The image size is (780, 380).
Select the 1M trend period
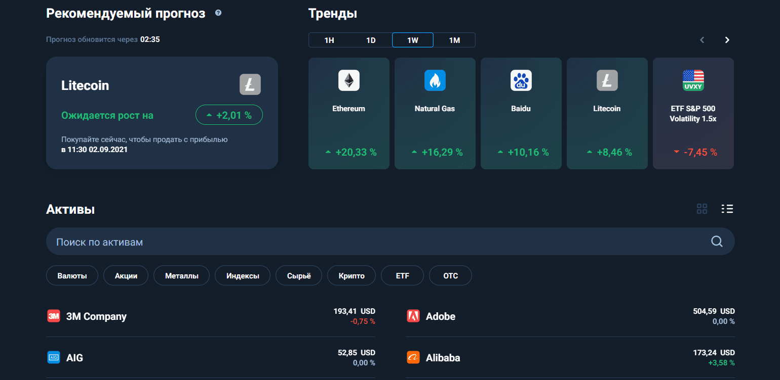point(454,40)
